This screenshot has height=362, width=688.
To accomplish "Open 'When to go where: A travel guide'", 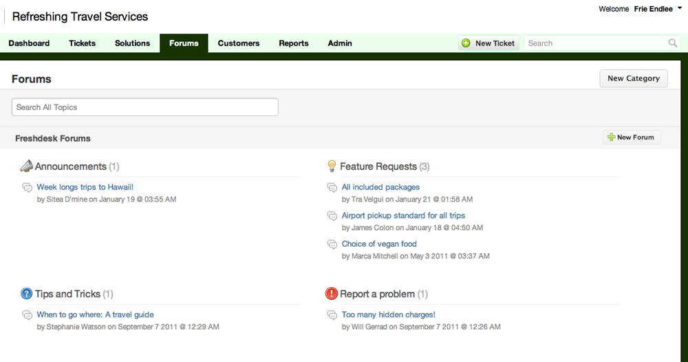I will pyautogui.click(x=95, y=315).
